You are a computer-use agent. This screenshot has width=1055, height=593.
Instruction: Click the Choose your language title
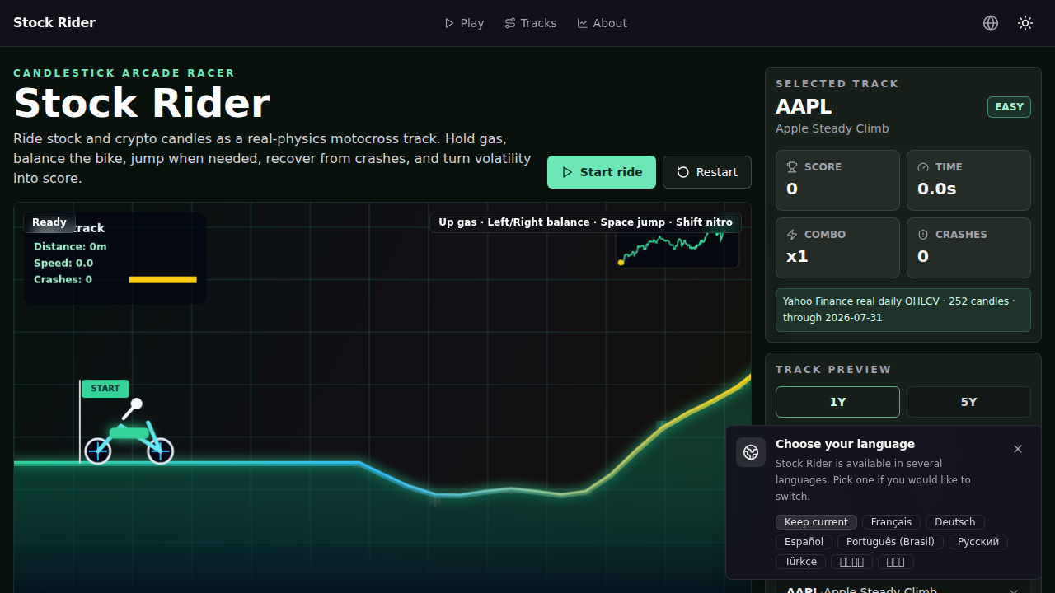(x=845, y=444)
